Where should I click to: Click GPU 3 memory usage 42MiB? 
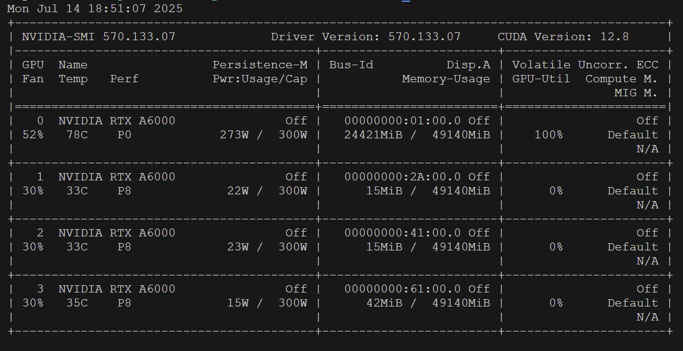(384, 303)
